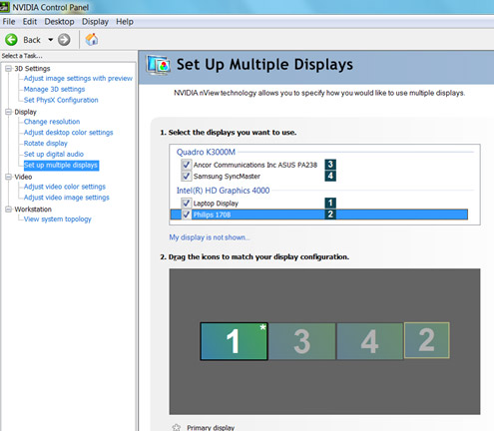
Task: Open the Change resolution task link
Action: pyautogui.click(x=52, y=122)
